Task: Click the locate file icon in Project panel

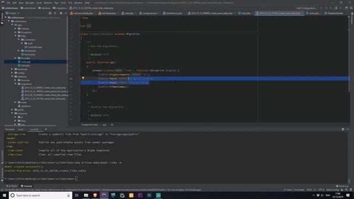Action: (50, 13)
